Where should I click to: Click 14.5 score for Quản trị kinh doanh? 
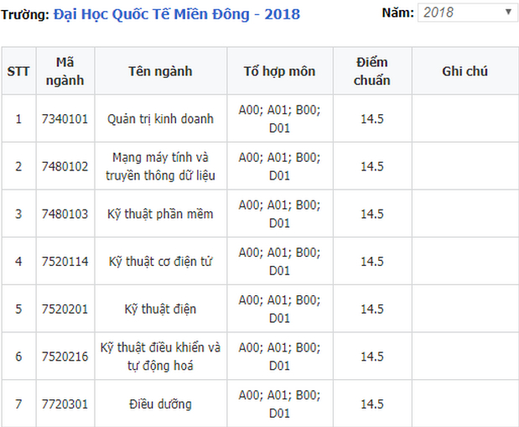[372, 119]
